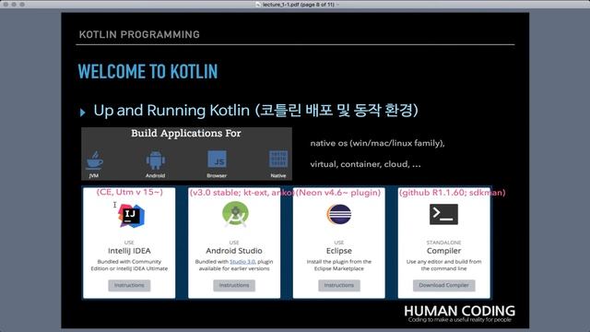The height and width of the screenshot is (332, 590).
Task: Click the Android robot icon
Action: [156, 160]
